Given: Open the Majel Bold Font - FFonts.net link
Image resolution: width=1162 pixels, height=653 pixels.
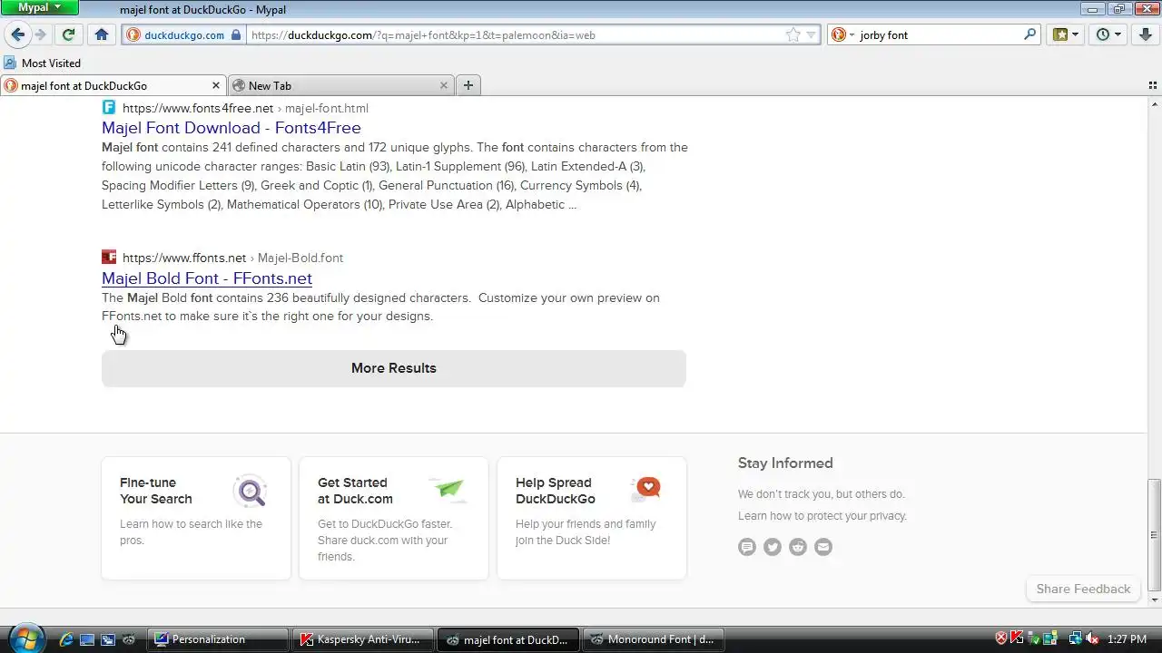Looking at the screenshot, I should (x=207, y=278).
